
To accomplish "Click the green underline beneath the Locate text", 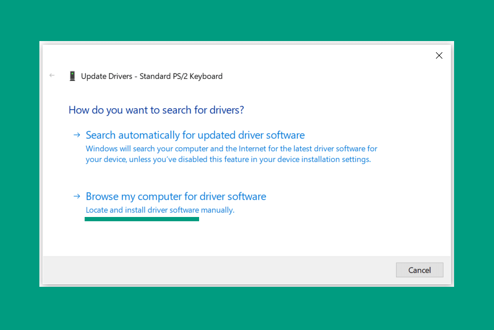I will coord(142,219).
